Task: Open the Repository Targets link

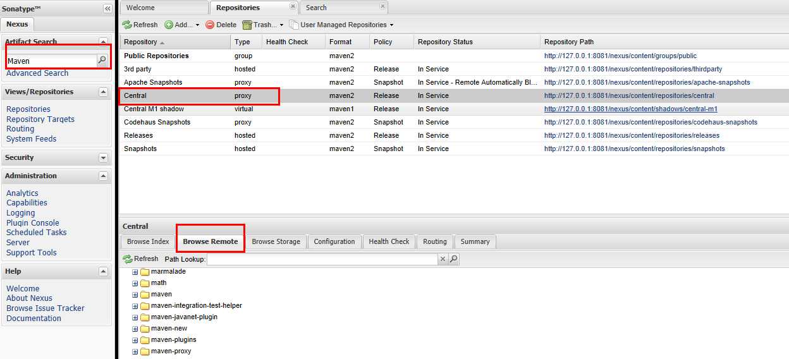Action: (x=40, y=119)
